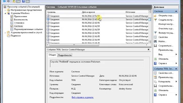Screen dimensions: 183x103
Task: Collapse the Журналы Windows tree node
Action: 5,13
